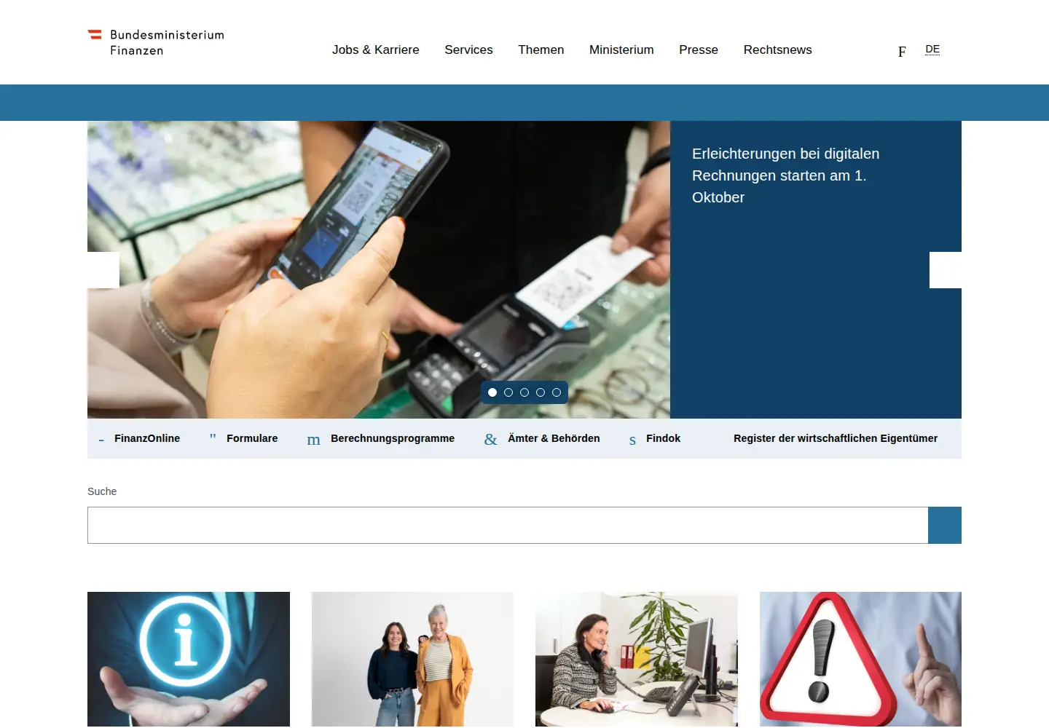Open the office phone woman thumbnail

pos(637,659)
